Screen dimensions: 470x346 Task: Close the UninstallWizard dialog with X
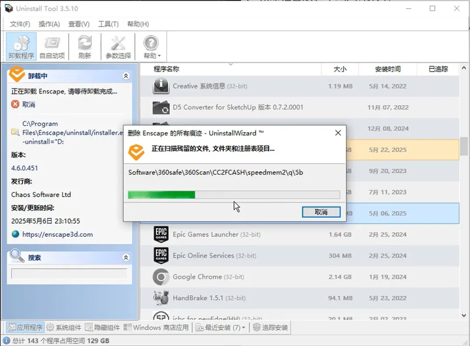coord(338,133)
